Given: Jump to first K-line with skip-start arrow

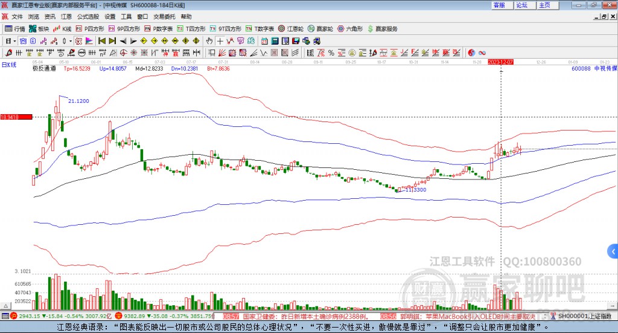Looking at the screenshot, I should point(102,41).
